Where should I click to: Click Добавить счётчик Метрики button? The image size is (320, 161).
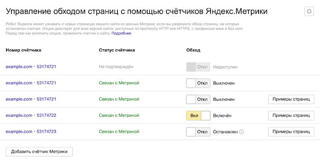39,152
